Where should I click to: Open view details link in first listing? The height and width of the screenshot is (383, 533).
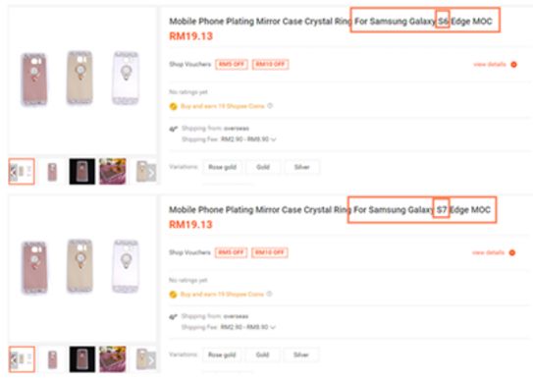(x=490, y=64)
